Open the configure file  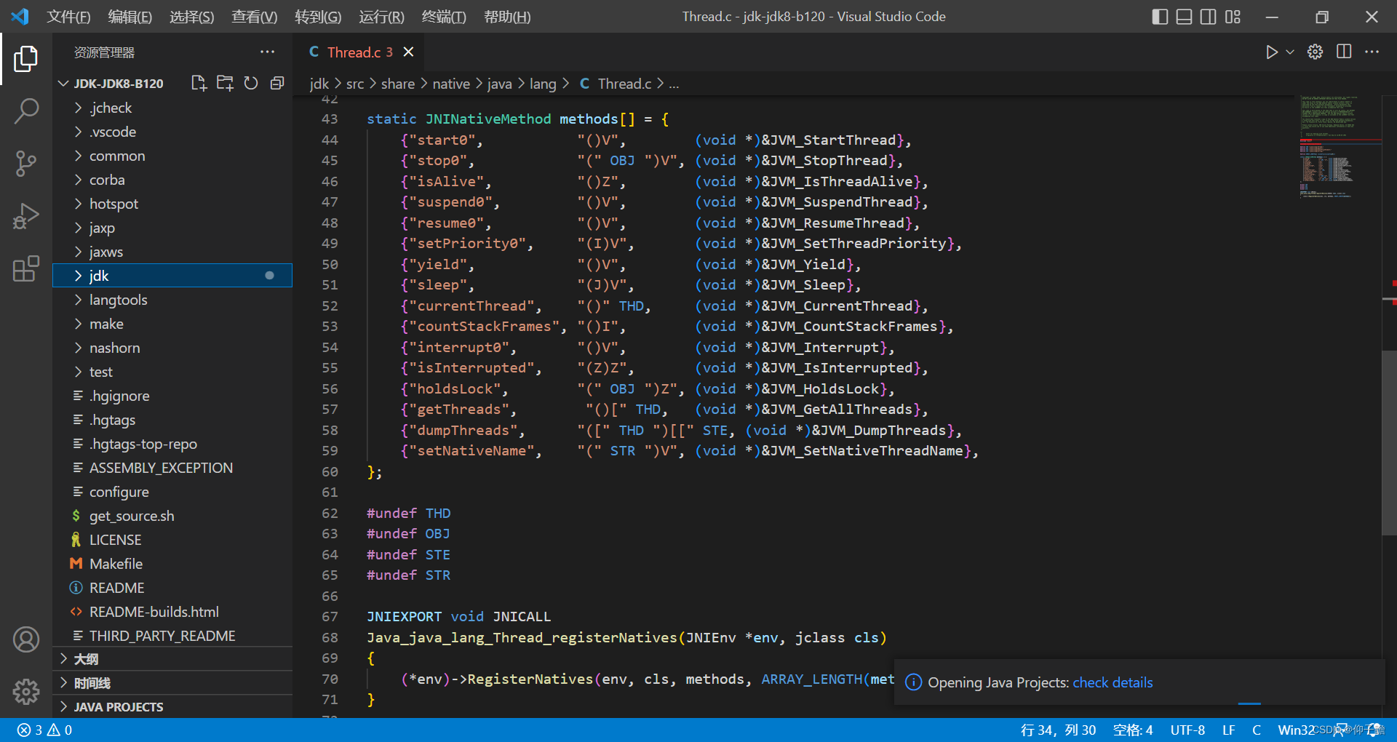172,492
